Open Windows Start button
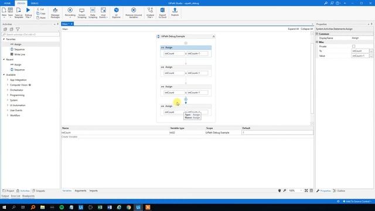This screenshot has width=375, height=211. click(x=4, y=207)
